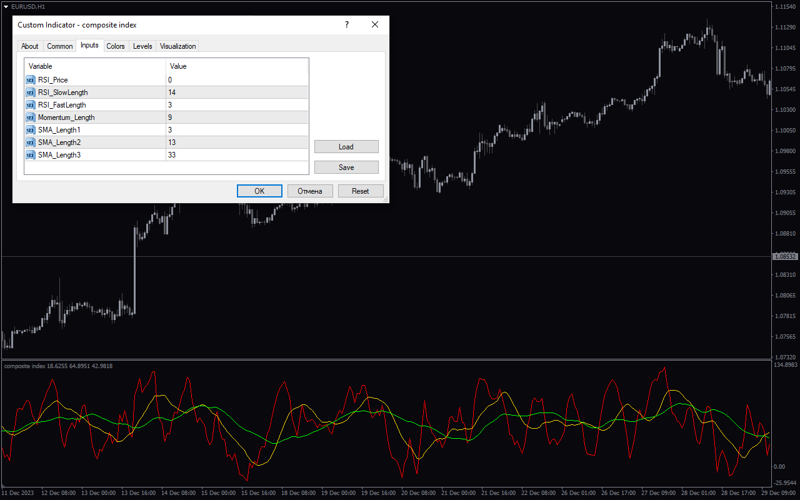
Task: Click the SMA_Length2 variable type icon
Action: (31, 142)
